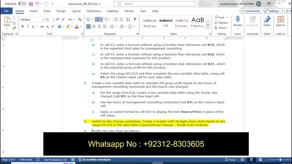Image resolution: width=292 pixels, height=164 pixels.
Task: Open the Bullets list dropdown arrow
Action: (92, 19)
